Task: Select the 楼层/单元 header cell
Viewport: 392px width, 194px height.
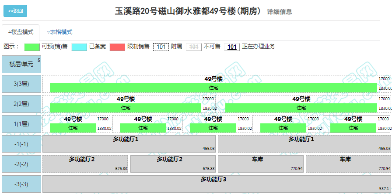Action: [x=21, y=64]
